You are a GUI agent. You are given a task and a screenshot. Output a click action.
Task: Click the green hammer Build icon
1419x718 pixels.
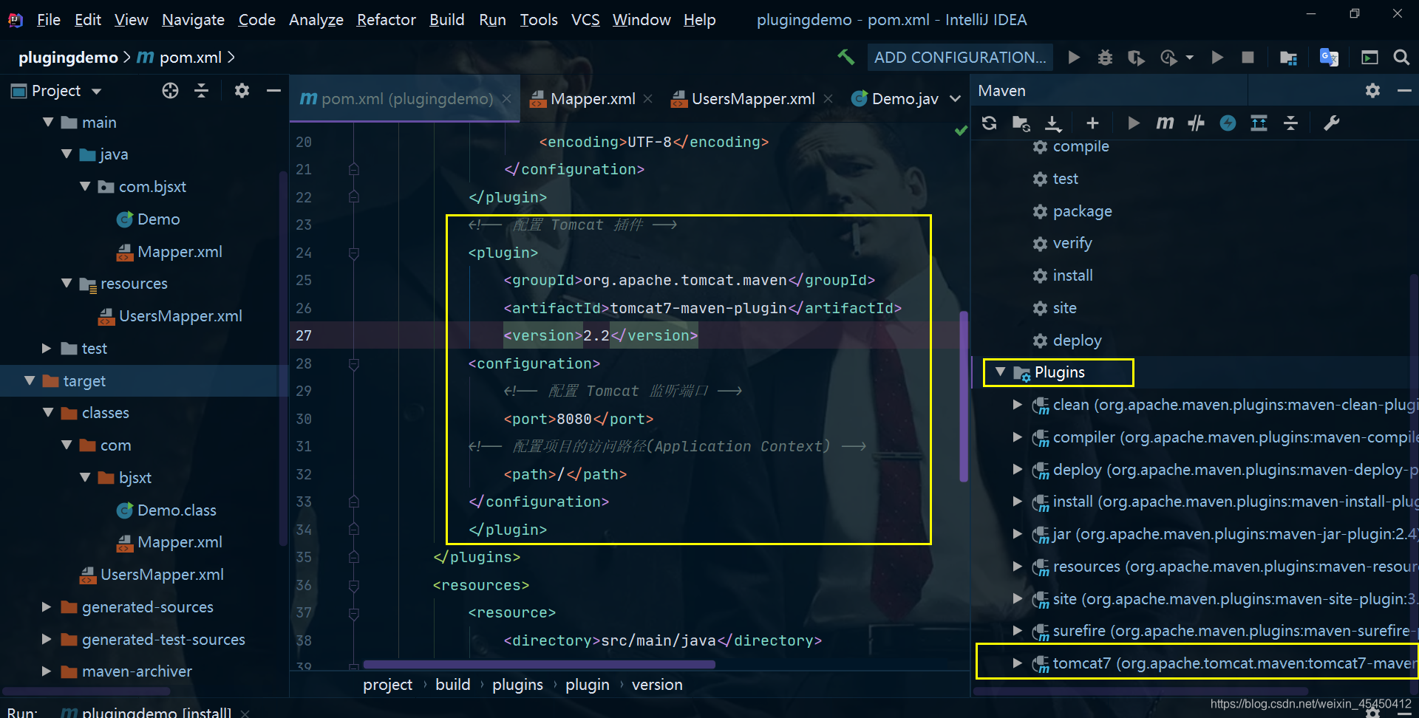click(x=845, y=57)
